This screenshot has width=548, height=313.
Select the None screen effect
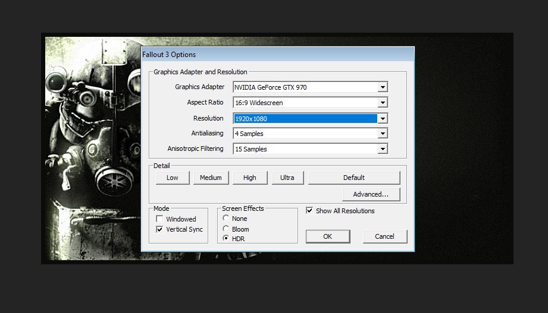pyautogui.click(x=226, y=218)
